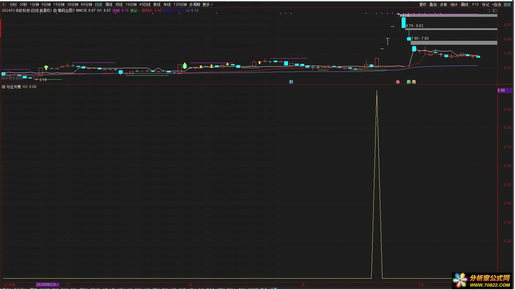Image resolution: width=515 pixels, height=290 pixels.
Task: Open the 筹码主图3 indicator dropdown arrow
Action: [55, 11]
